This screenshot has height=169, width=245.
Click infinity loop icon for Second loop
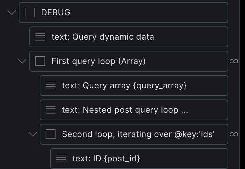click(x=234, y=134)
